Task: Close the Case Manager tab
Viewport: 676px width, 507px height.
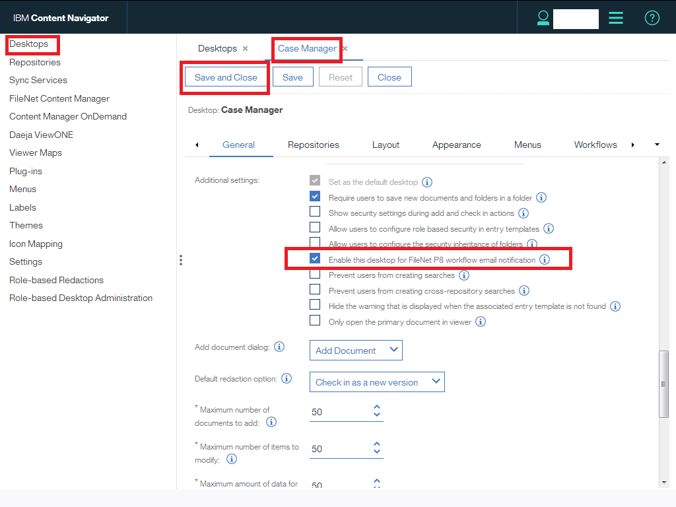Action: 344,48
